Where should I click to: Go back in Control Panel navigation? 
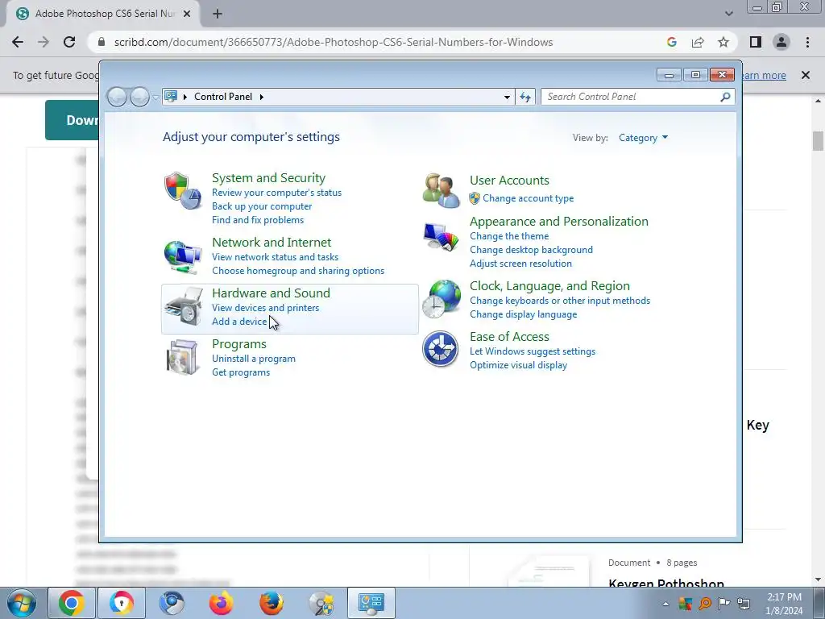click(x=118, y=97)
